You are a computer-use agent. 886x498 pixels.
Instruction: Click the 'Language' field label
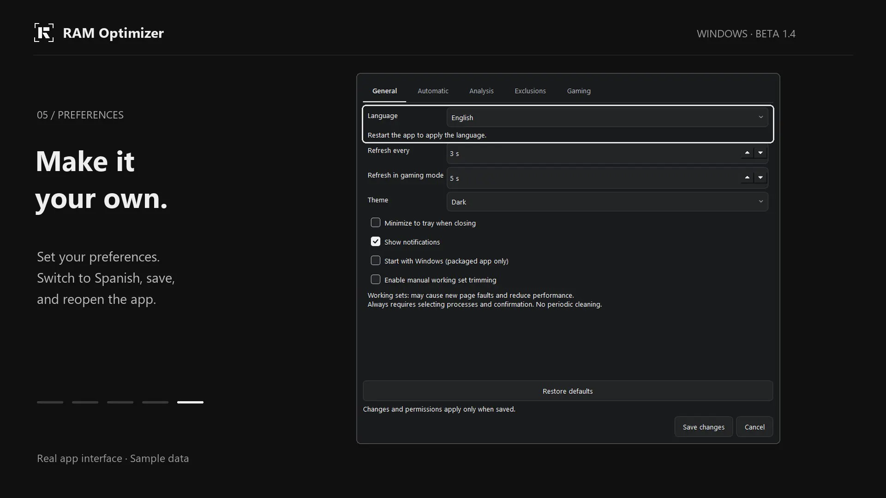[x=382, y=116]
